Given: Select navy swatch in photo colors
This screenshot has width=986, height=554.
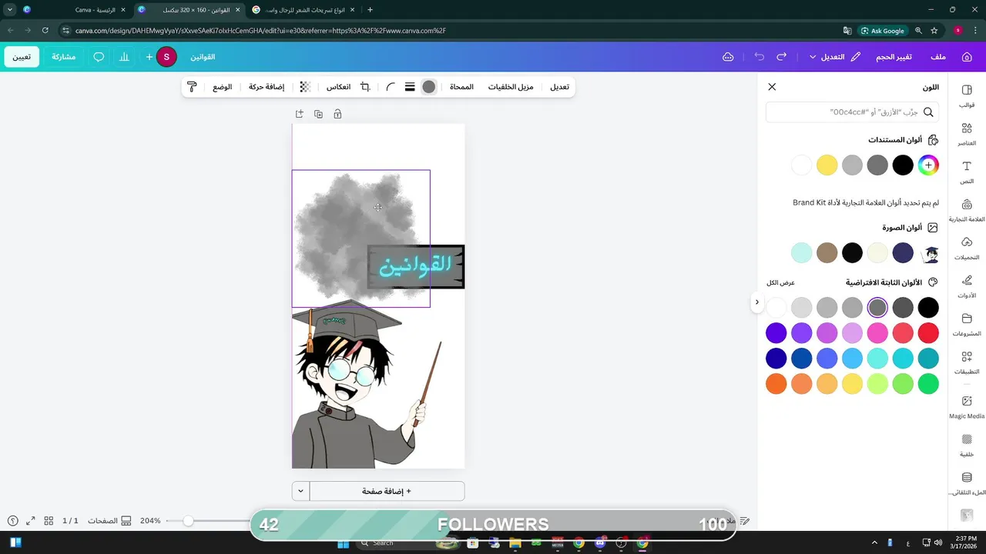Looking at the screenshot, I should (x=903, y=252).
